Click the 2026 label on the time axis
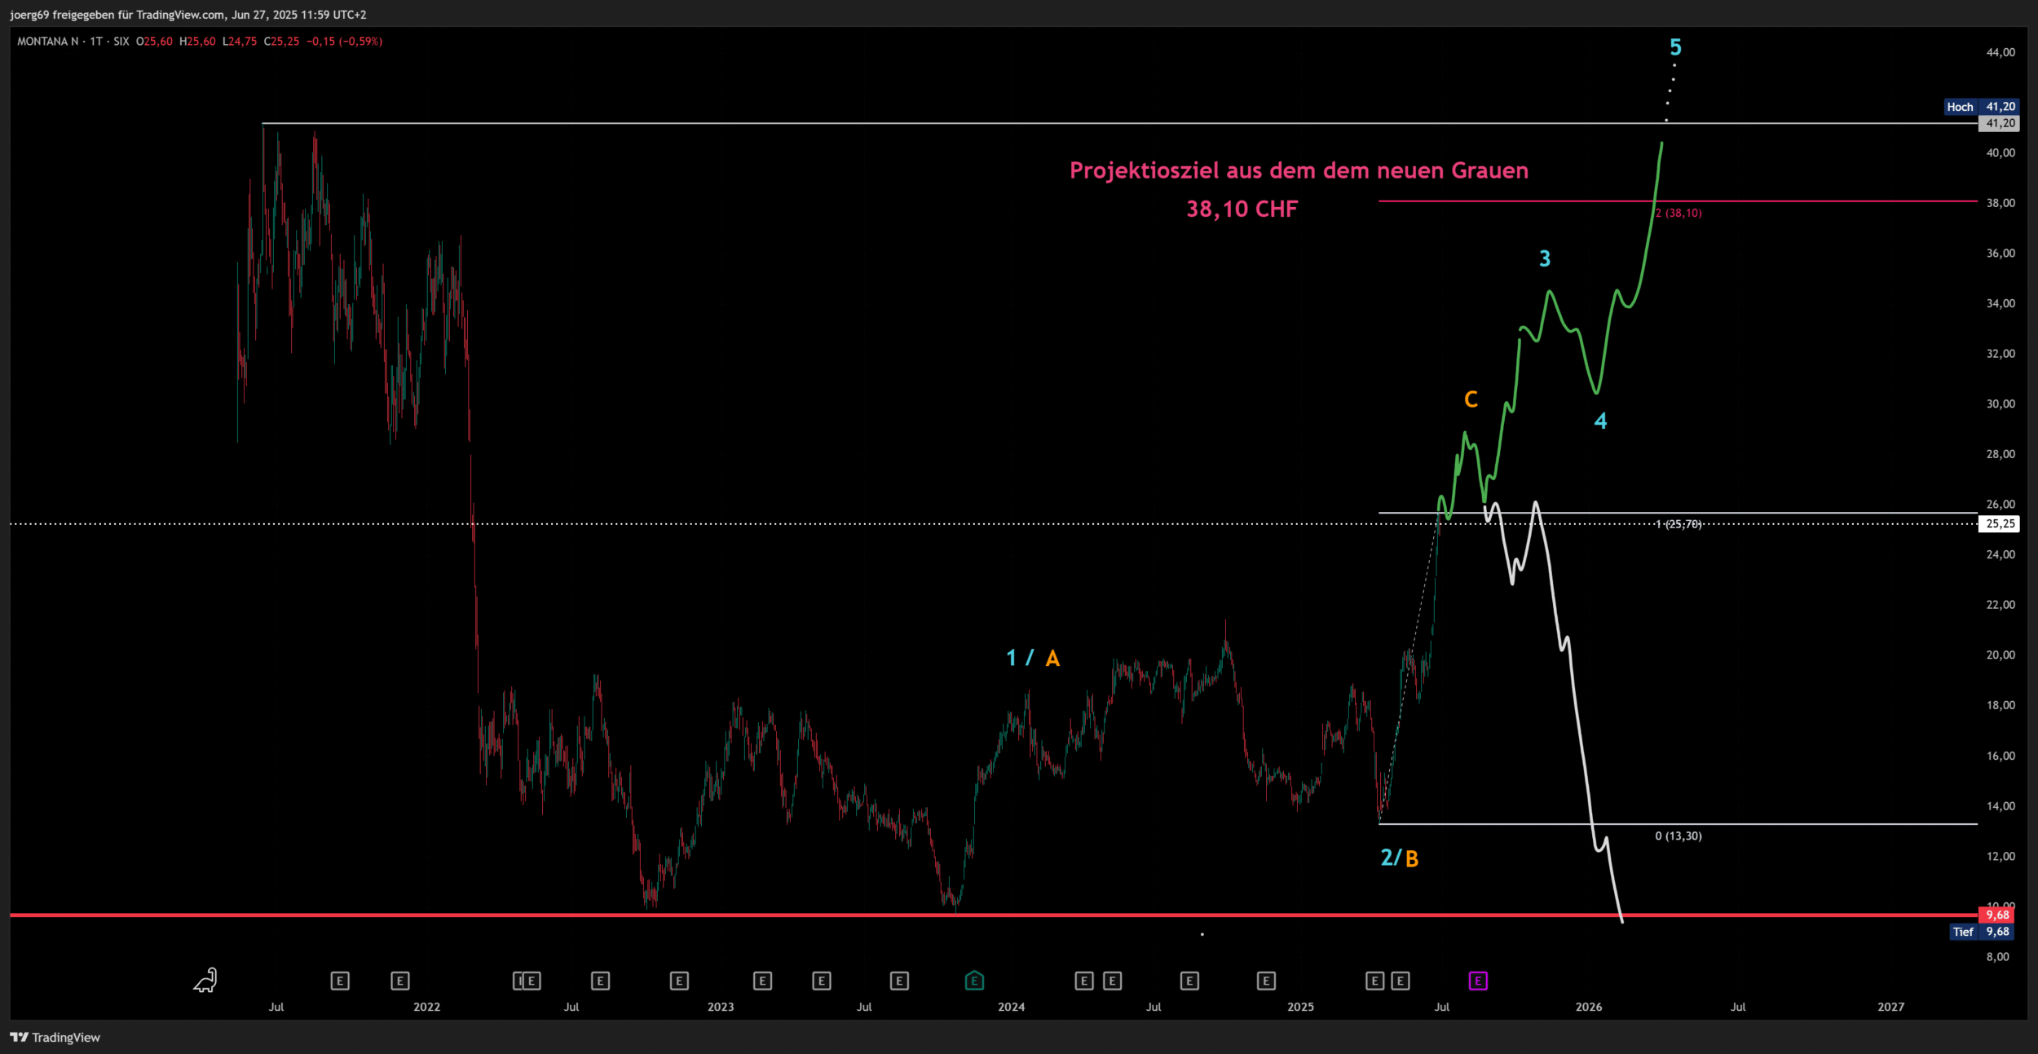2038x1054 pixels. pyautogui.click(x=1588, y=1007)
